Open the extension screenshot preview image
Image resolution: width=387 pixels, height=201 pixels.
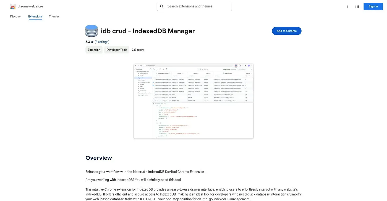[193, 101]
